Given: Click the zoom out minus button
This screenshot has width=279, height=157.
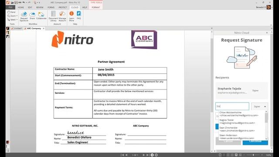Looking at the screenshot, I should pos(244,155).
